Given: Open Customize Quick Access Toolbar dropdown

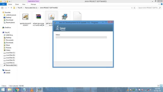Looking at the screenshot, I should click(x=10, y=1).
